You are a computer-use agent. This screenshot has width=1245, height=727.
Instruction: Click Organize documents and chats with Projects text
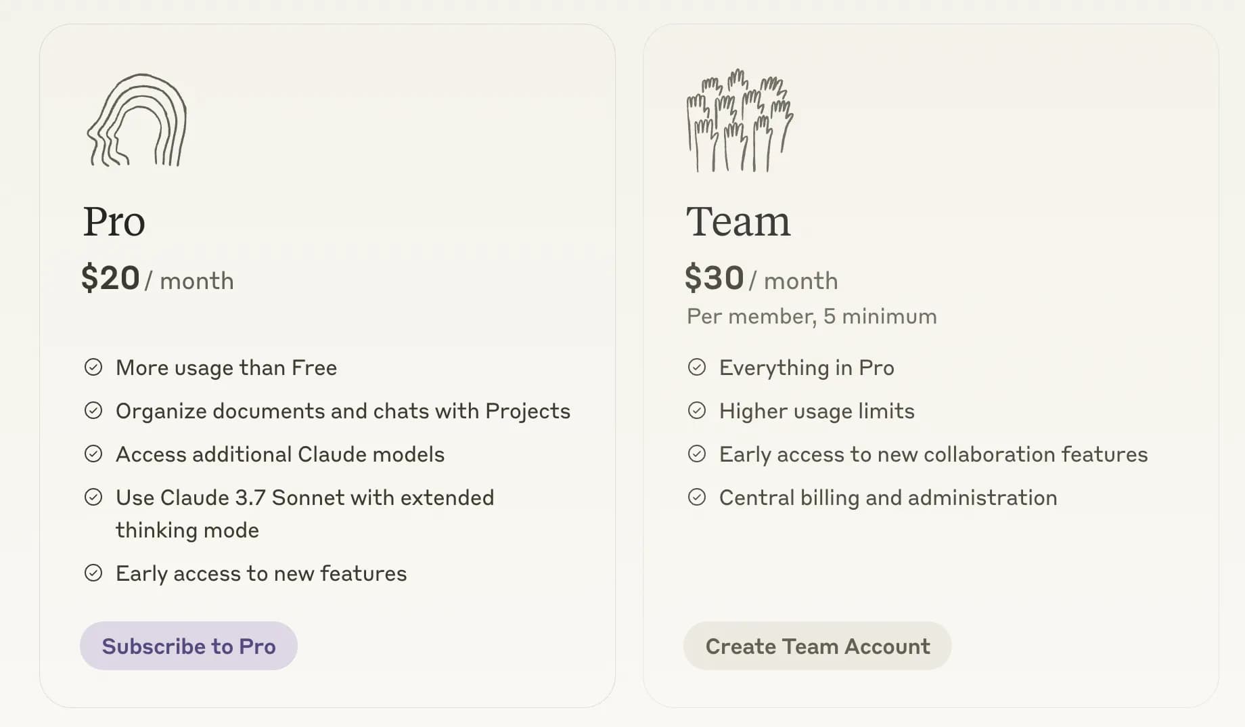(x=343, y=411)
